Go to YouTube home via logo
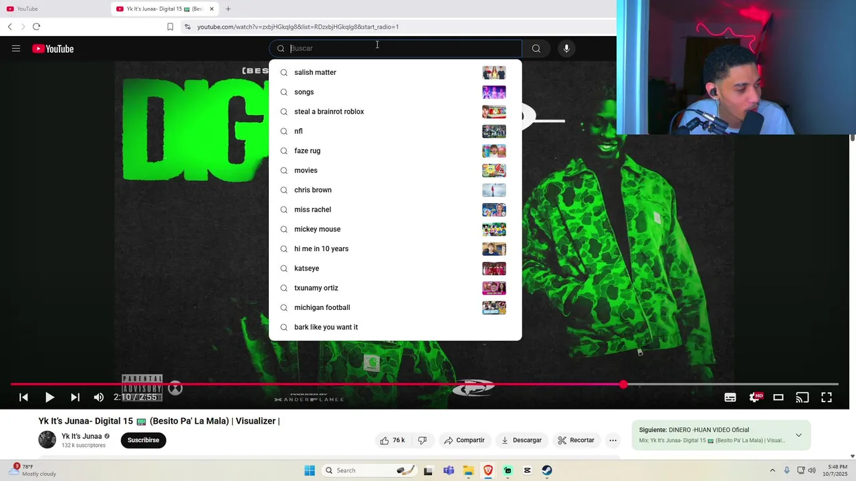 click(53, 49)
